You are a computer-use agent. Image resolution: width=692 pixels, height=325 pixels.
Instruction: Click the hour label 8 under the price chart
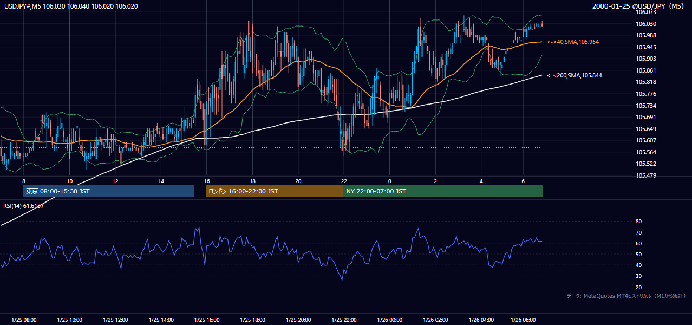tap(24, 181)
